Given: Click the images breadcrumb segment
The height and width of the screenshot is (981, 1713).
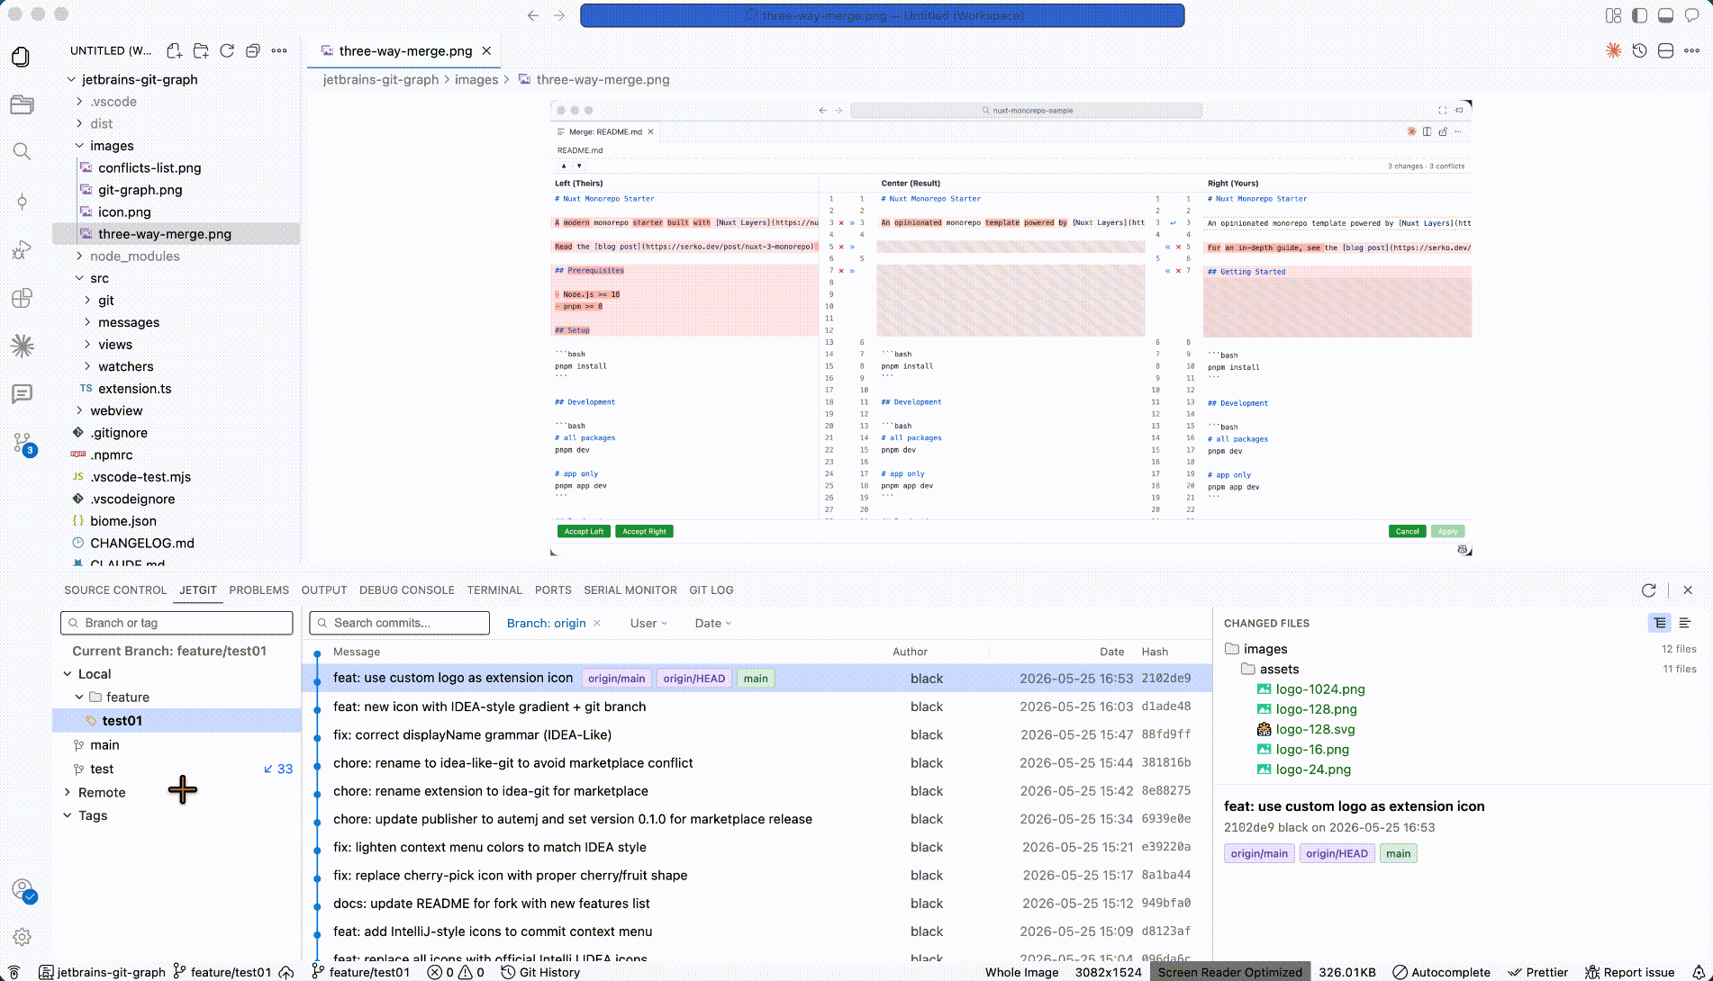Looking at the screenshot, I should (476, 80).
